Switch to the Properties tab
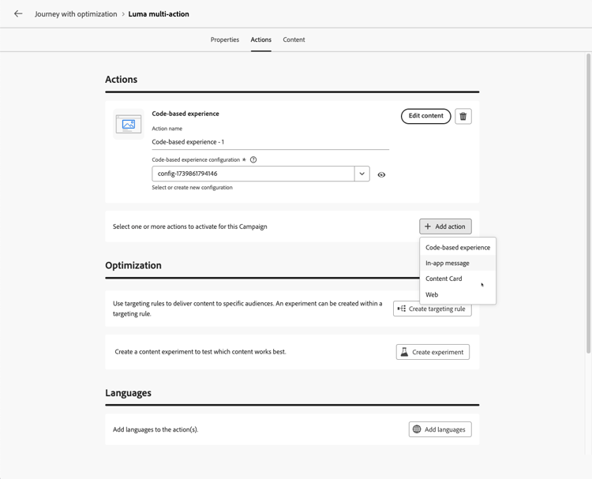This screenshot has width=592, height=479. point(225,39)
